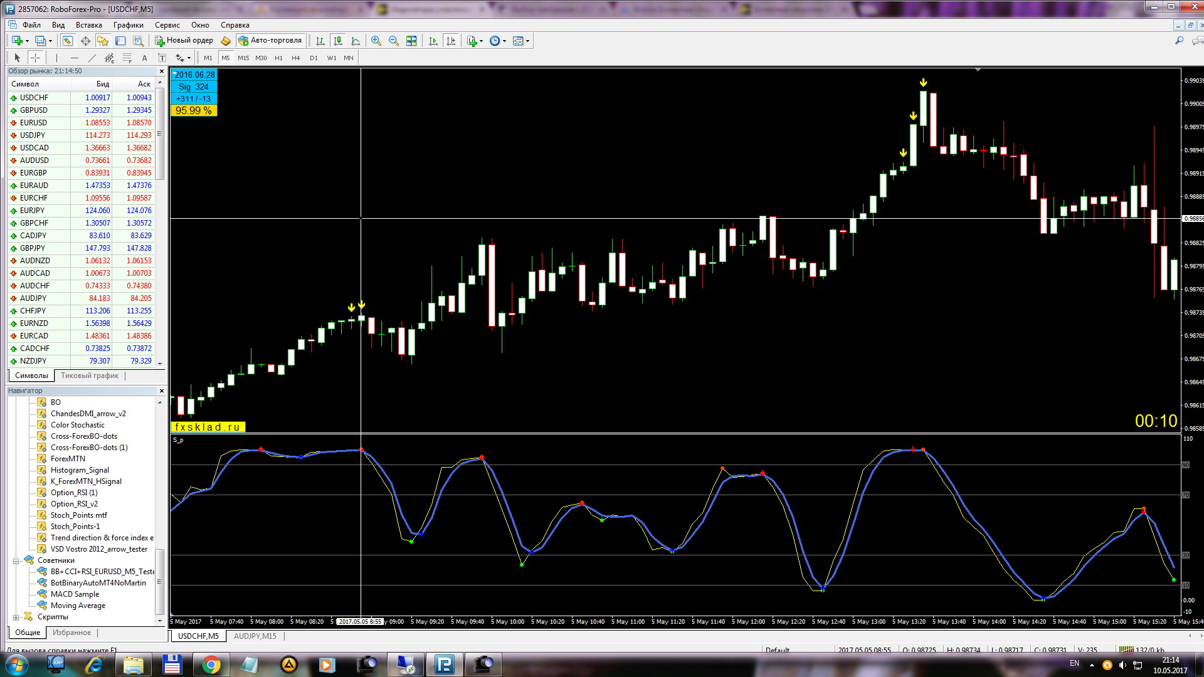Tile windows with the grid icon
This screenshot has height=677, width=1204.
point(411,41)
